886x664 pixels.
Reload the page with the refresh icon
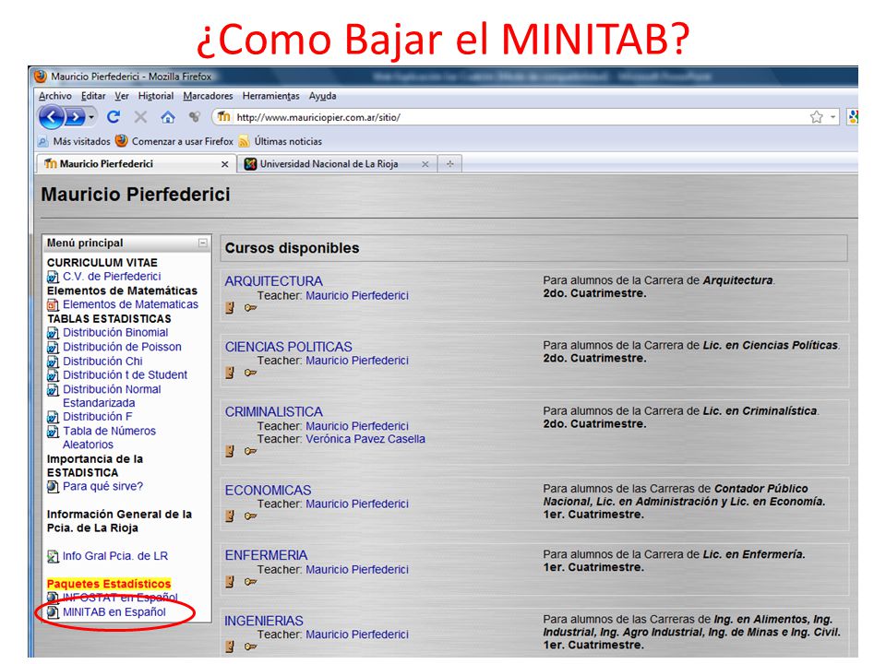pyautogui.click(x=114, y=117)
